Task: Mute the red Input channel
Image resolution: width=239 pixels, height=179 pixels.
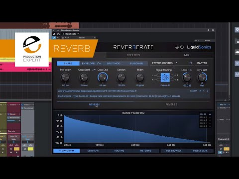Action: pos(11,149)
